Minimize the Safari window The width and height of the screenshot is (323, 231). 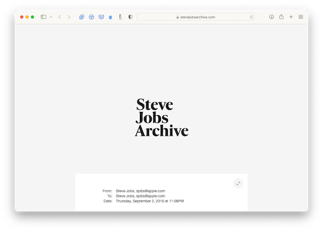tap(27, 17)
